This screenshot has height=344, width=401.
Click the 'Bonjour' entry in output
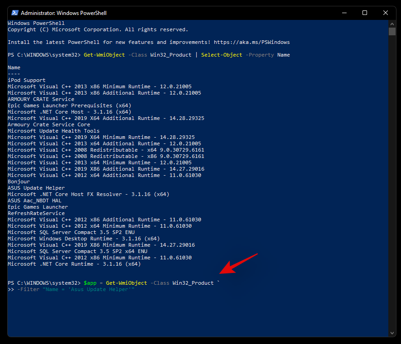pos(19,182)
